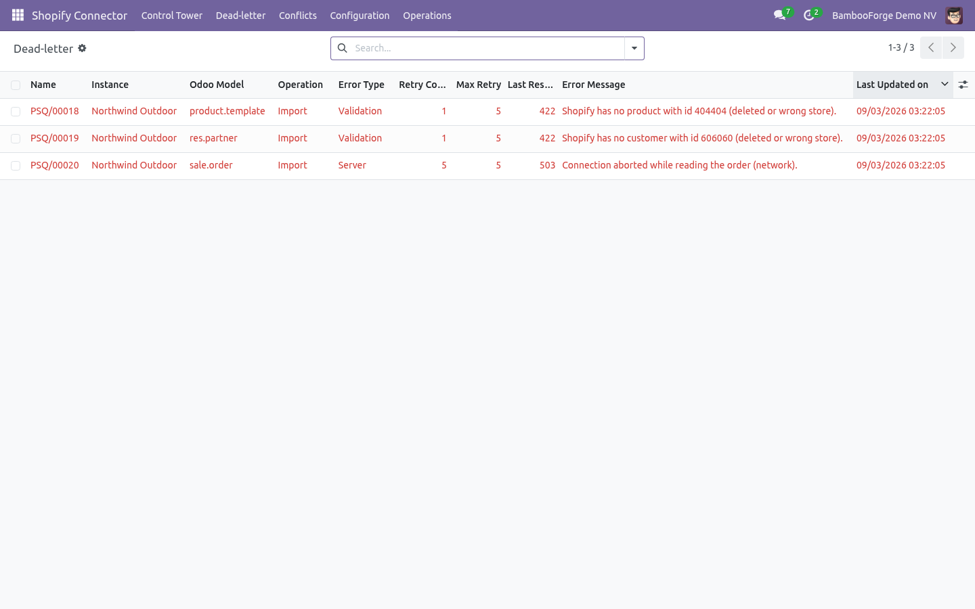Open the Dead-letter gear actions menu
Image resolution: width=975 pixels, height=609 pixels.
point(82,48)
